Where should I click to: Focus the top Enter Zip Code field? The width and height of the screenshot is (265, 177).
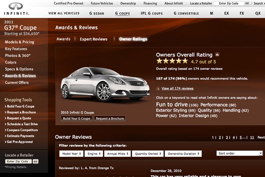[x=229, y=3]
